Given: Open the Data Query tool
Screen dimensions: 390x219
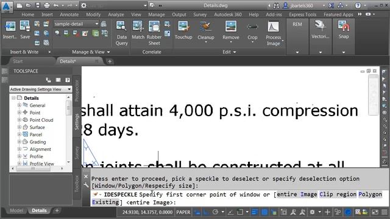Looking at the screenshot, I should point(121,33).
